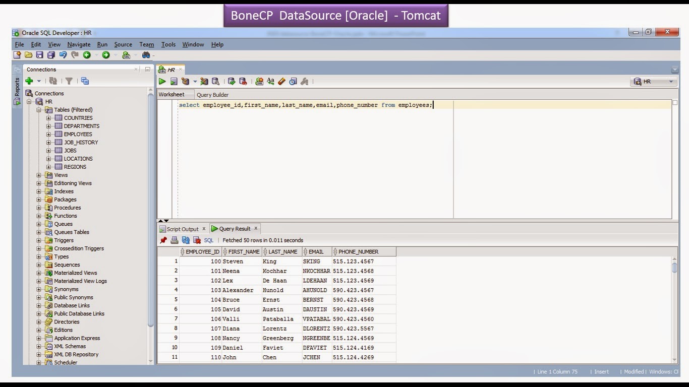
Task: Click the Autotrace icon
Action: 204,81
